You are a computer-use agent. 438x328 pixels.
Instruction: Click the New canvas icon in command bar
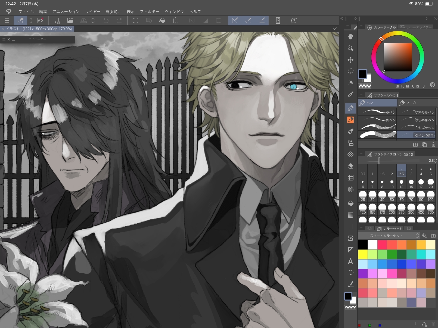coord(57,21)
